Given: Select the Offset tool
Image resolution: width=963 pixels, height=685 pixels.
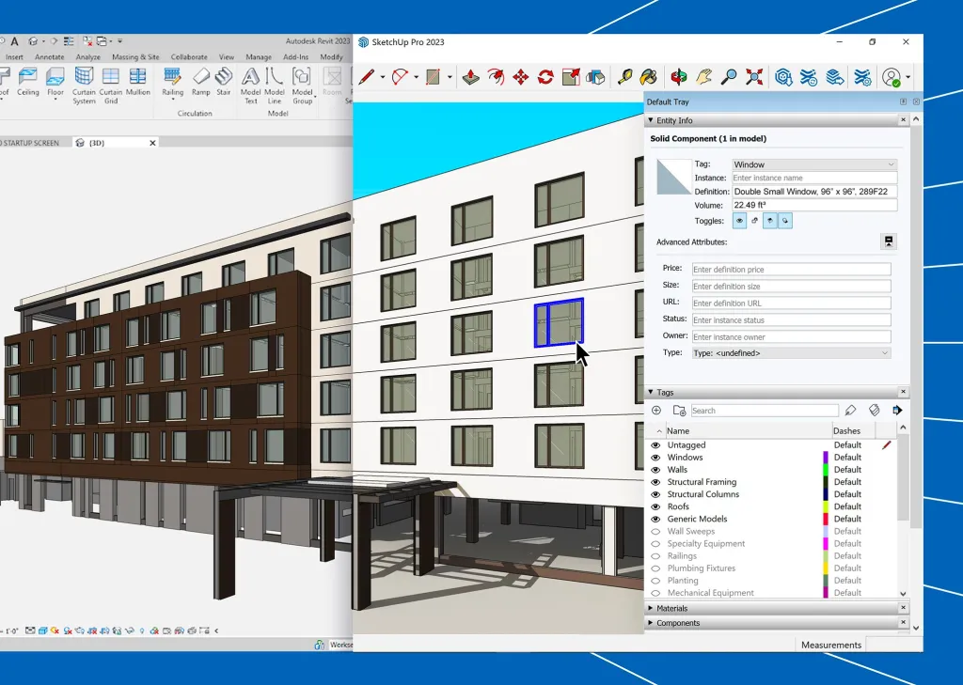Looking at the screenshot, I should coord(496,77).
